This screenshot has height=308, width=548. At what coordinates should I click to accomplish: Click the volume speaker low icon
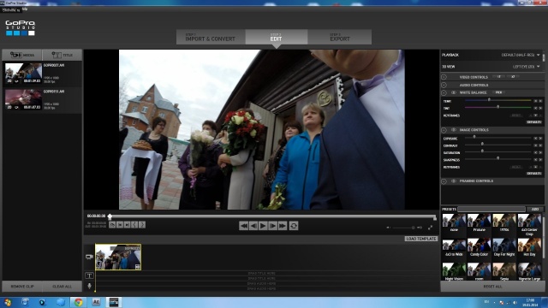[389, 228]
